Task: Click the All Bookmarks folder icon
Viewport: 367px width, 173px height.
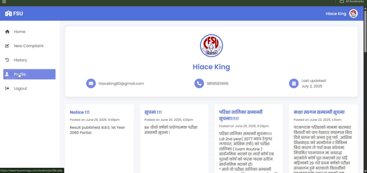Action: (342, 1)
